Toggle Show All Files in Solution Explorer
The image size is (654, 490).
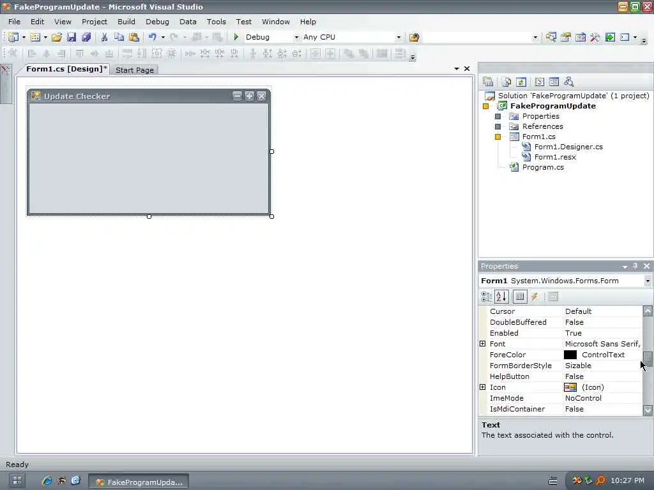point(506,82)
